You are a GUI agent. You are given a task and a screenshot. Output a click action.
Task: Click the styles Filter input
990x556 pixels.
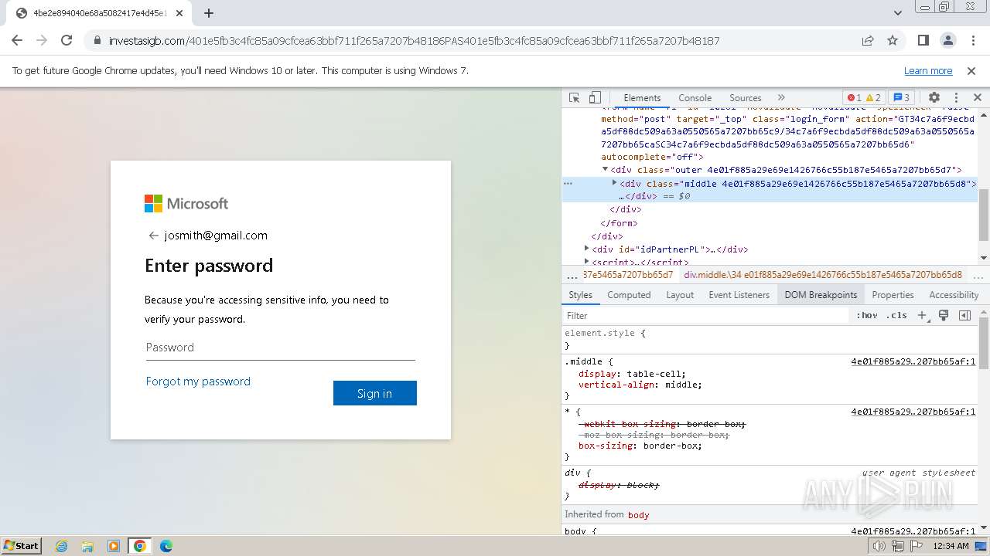coord(705,315)
